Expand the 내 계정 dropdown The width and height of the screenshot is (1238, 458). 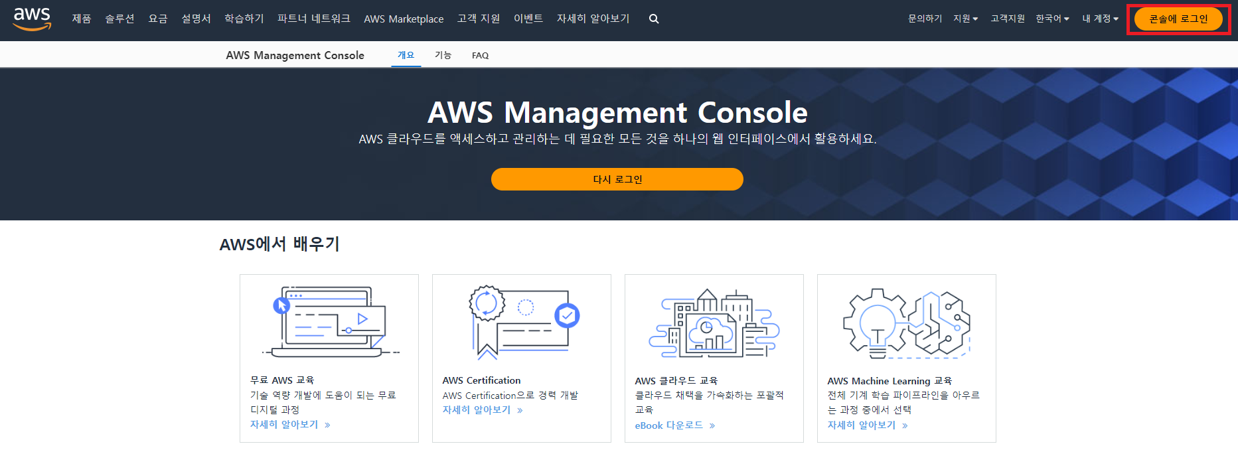tap(1100, 19)
